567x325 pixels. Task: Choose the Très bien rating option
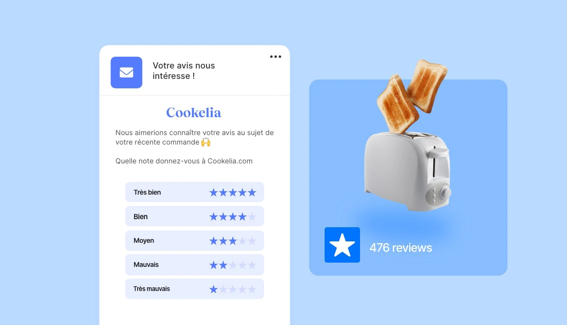pyautogui.click(x=195, y=192)
